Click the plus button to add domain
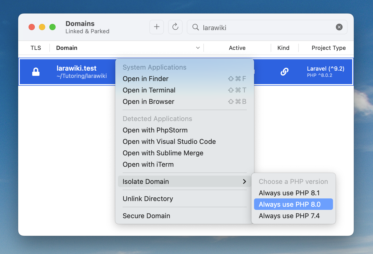373x254 pixels. point(157,27)
